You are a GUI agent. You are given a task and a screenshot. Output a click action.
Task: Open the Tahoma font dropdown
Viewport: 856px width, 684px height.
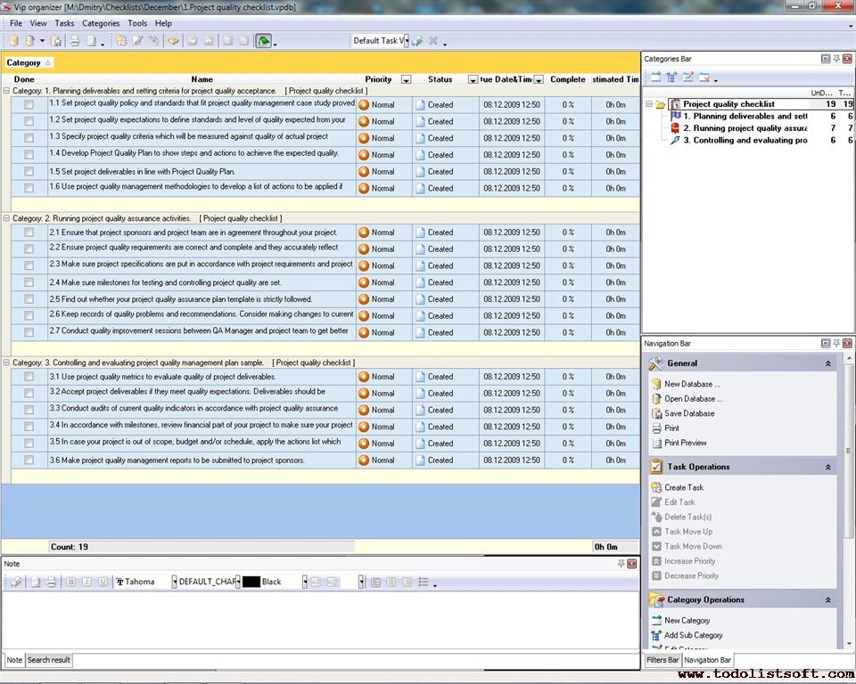click(174, 582)
